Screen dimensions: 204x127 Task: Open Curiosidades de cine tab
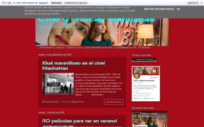tap(125, 47)
